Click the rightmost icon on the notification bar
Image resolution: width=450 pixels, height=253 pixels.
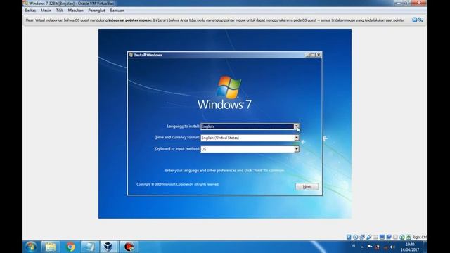[x=420, y=20]
